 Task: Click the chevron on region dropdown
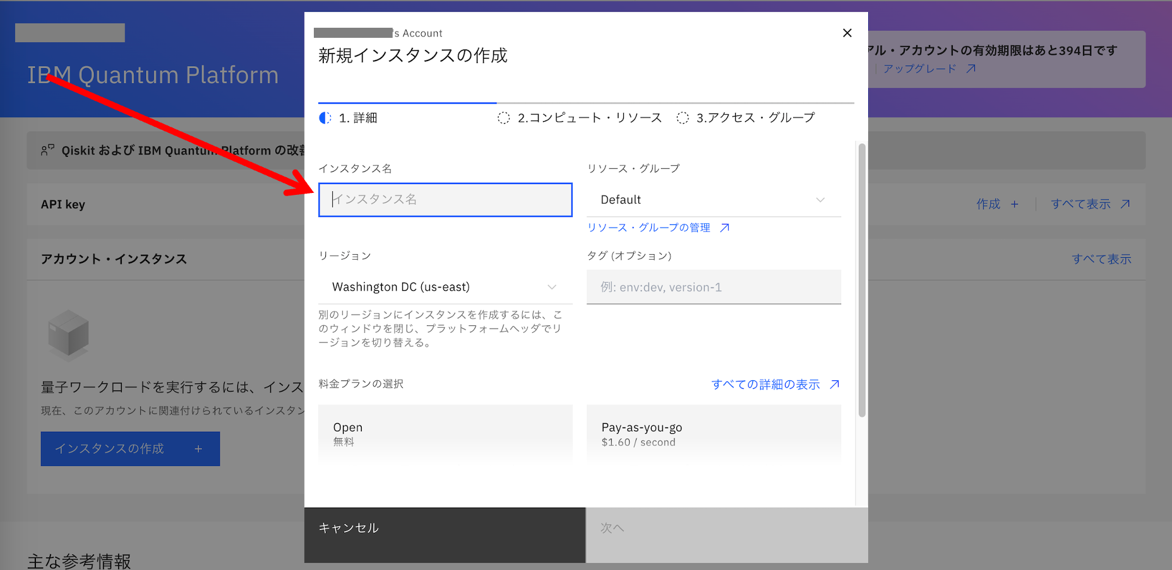tap(552, 287)
